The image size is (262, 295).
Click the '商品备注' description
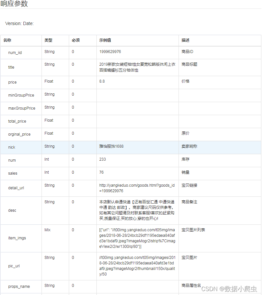point(190,202)
